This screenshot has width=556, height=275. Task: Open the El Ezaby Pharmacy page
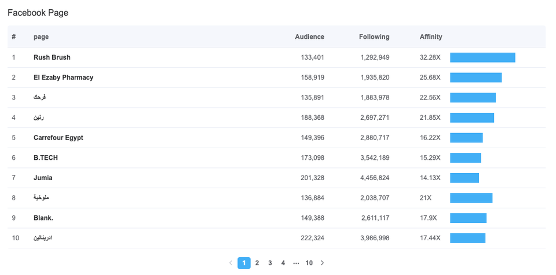pyautogui.click(x=64, y=77)
